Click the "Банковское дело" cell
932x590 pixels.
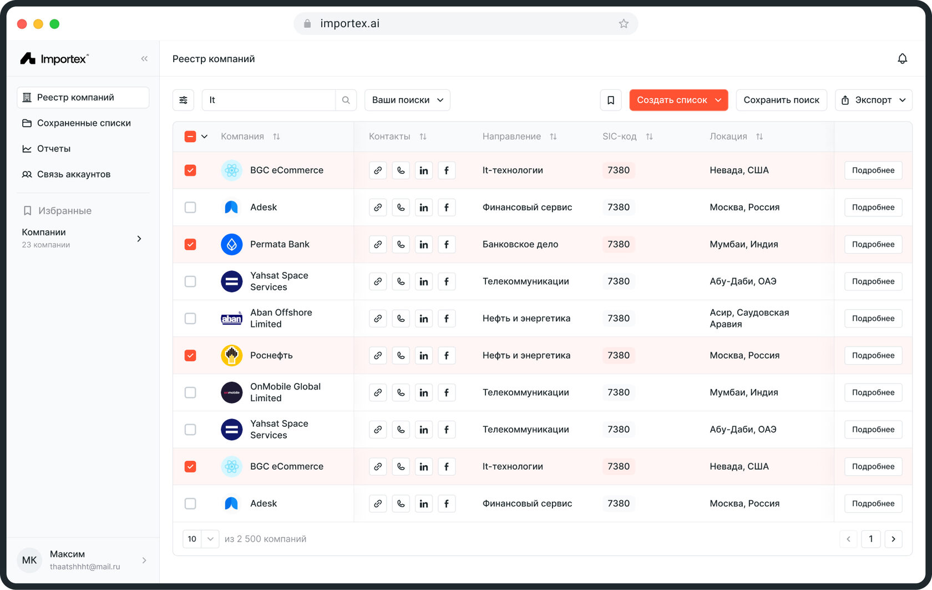520,244
